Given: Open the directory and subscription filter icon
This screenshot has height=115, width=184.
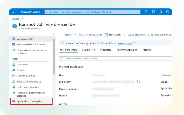Looking at the screenshot, I should [154, 12].
